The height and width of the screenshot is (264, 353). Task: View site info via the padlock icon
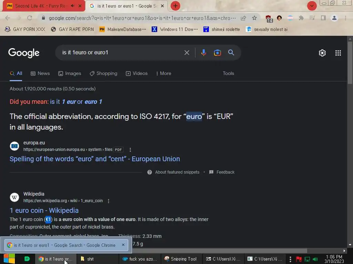pyautogui.click(x=43, y=18)
